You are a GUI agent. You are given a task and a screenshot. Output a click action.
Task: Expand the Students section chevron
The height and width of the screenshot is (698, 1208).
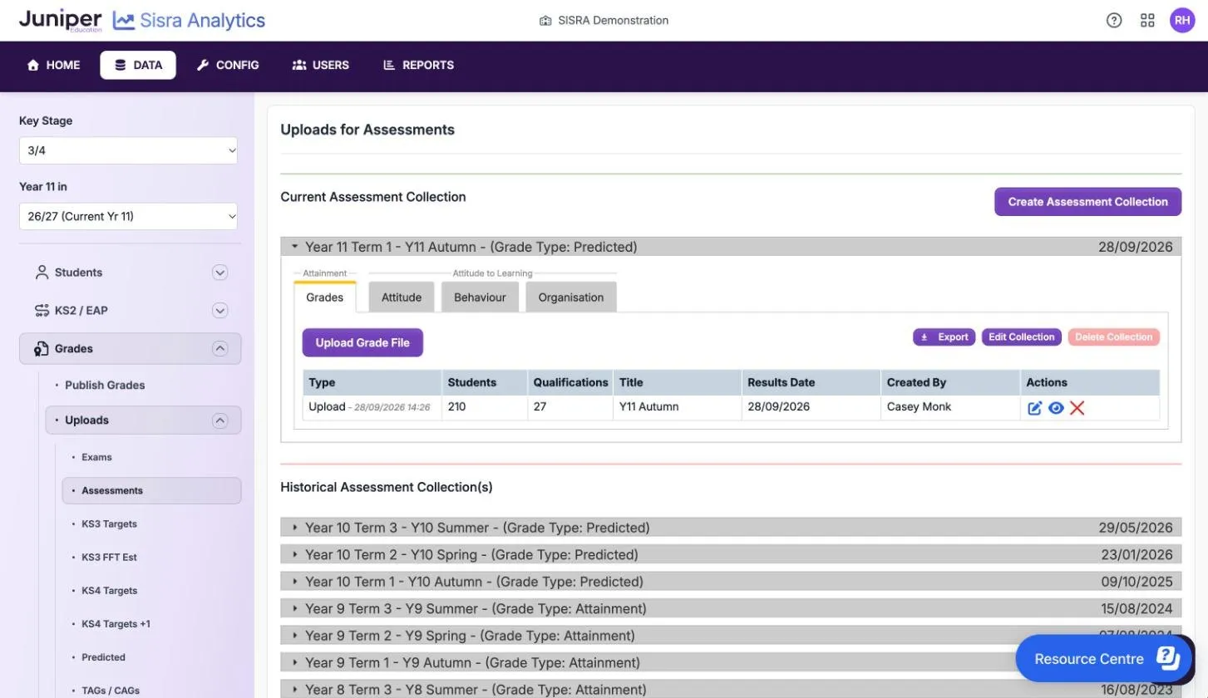[219, 273]
